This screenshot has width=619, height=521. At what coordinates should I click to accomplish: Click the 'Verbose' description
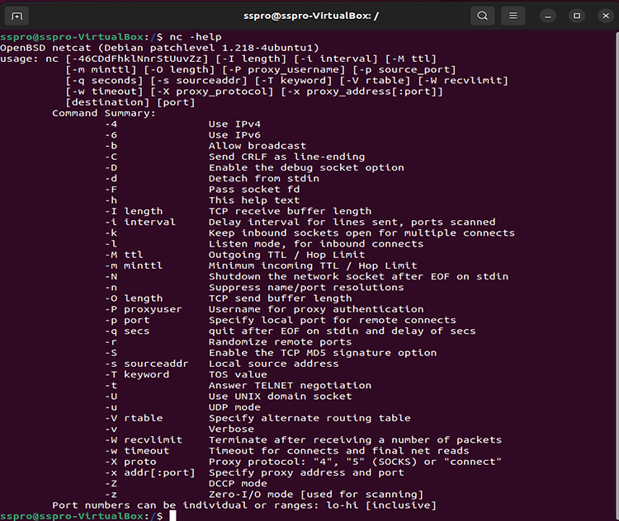tap(231, 429)
